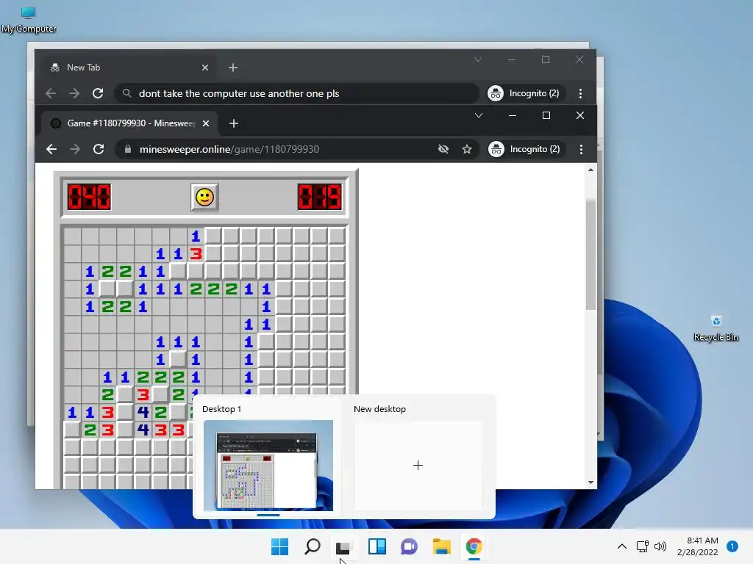Go back in the Minesweeper window
Screen dimensions: 753x564
point(51,149)
